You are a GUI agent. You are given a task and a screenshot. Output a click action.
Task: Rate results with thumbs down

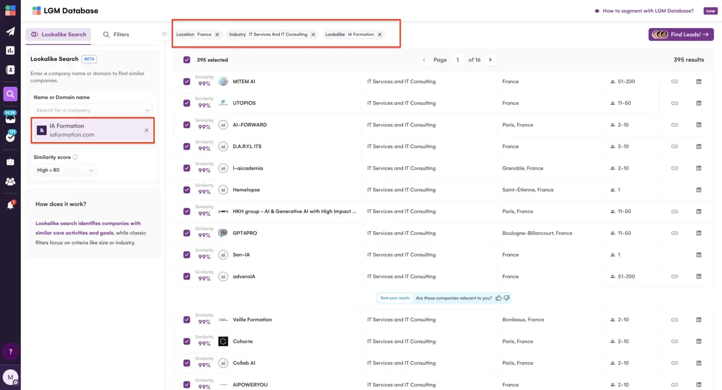coord(506,298)
